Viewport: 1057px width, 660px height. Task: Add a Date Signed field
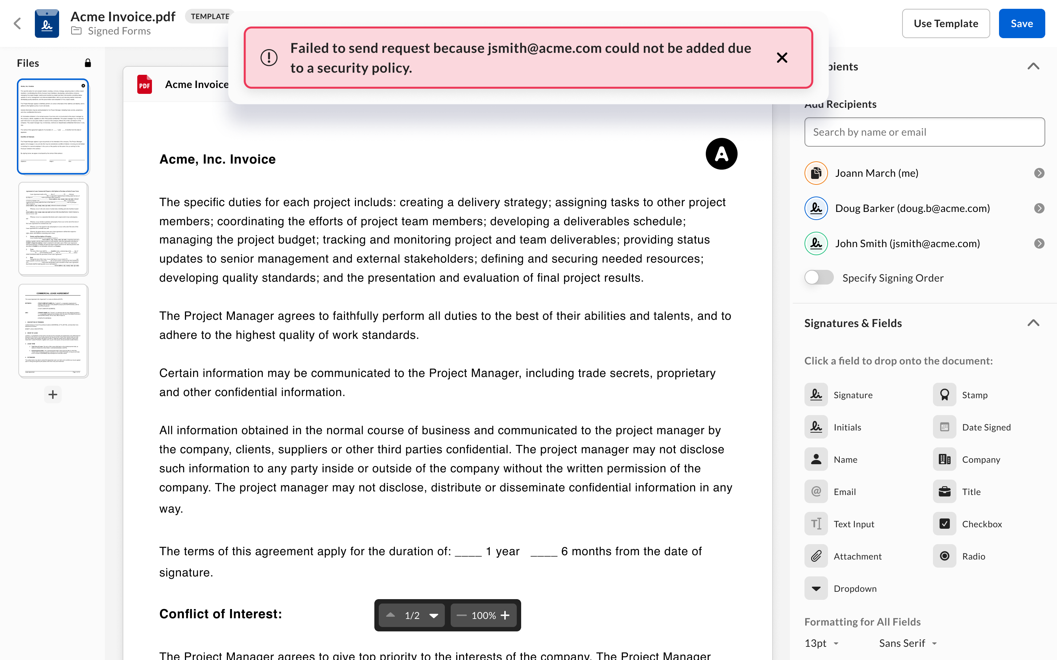coord(944,427)
